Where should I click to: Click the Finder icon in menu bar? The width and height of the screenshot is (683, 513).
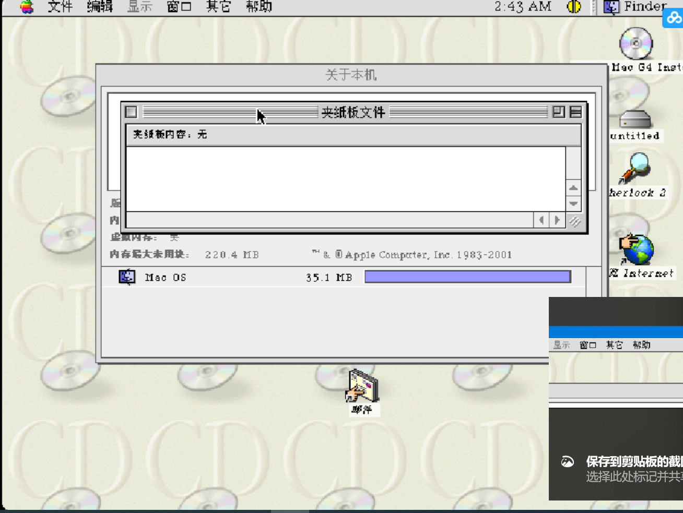tap(610, 7)
